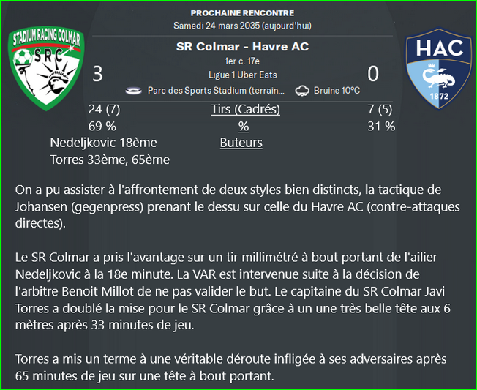Screen dimensions: 477x390
Task: Click the Parc des Sports Stadium name
Action: click(216, 91)
